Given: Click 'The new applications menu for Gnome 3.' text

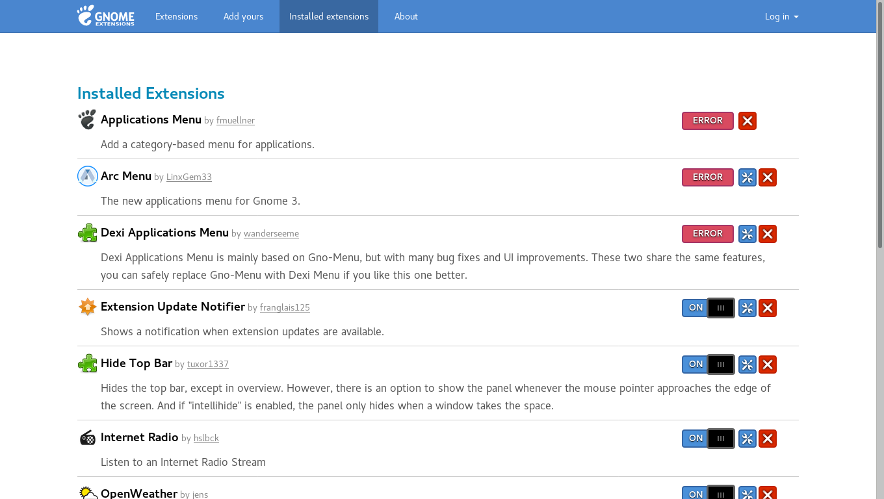Looking at the screenshot, I should click(x=200, y=201).
